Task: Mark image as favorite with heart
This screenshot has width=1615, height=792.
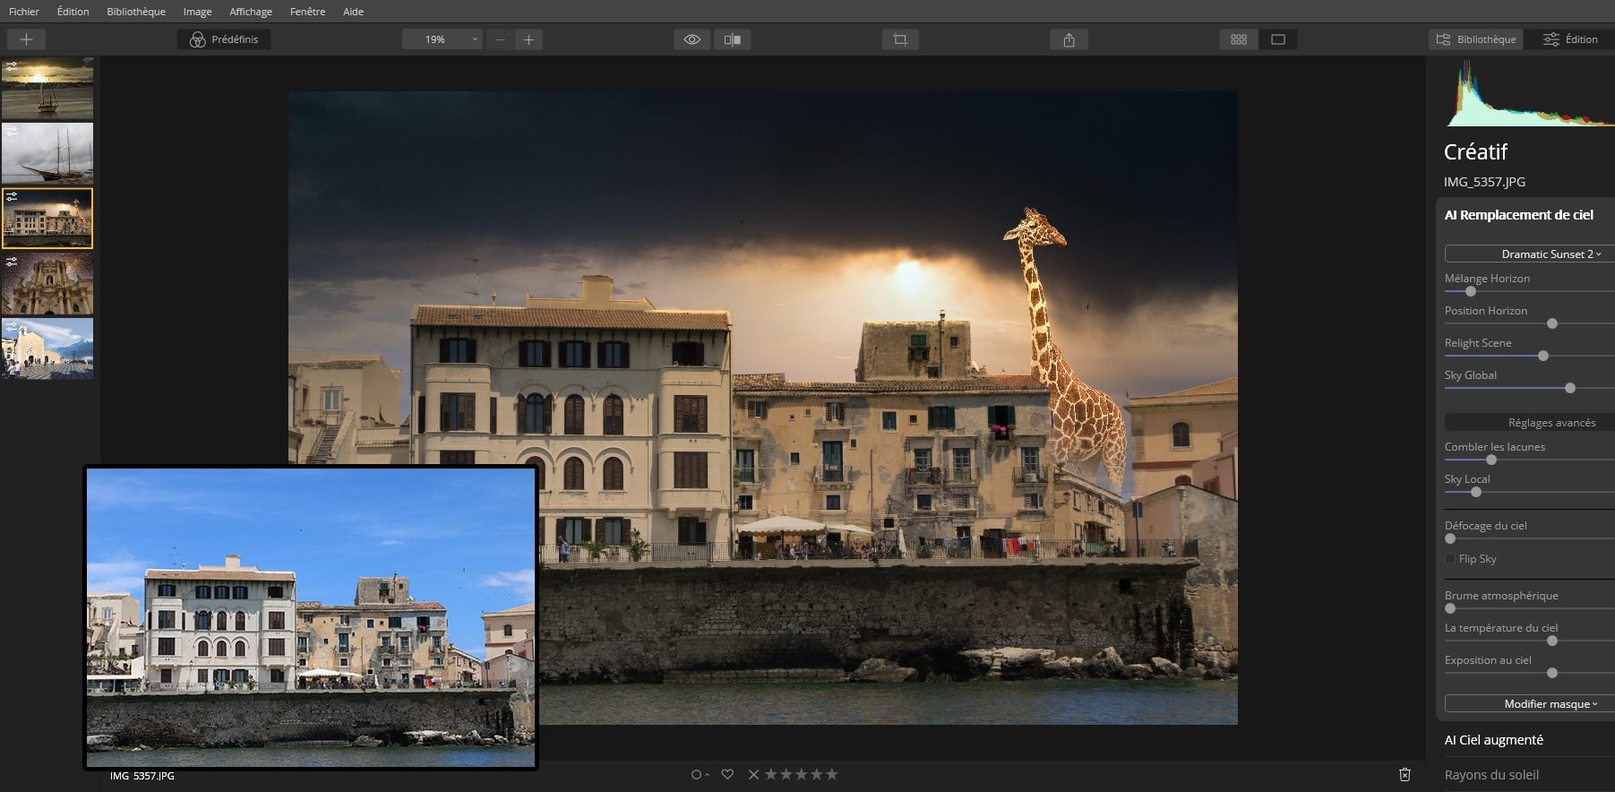Action: 727,774
